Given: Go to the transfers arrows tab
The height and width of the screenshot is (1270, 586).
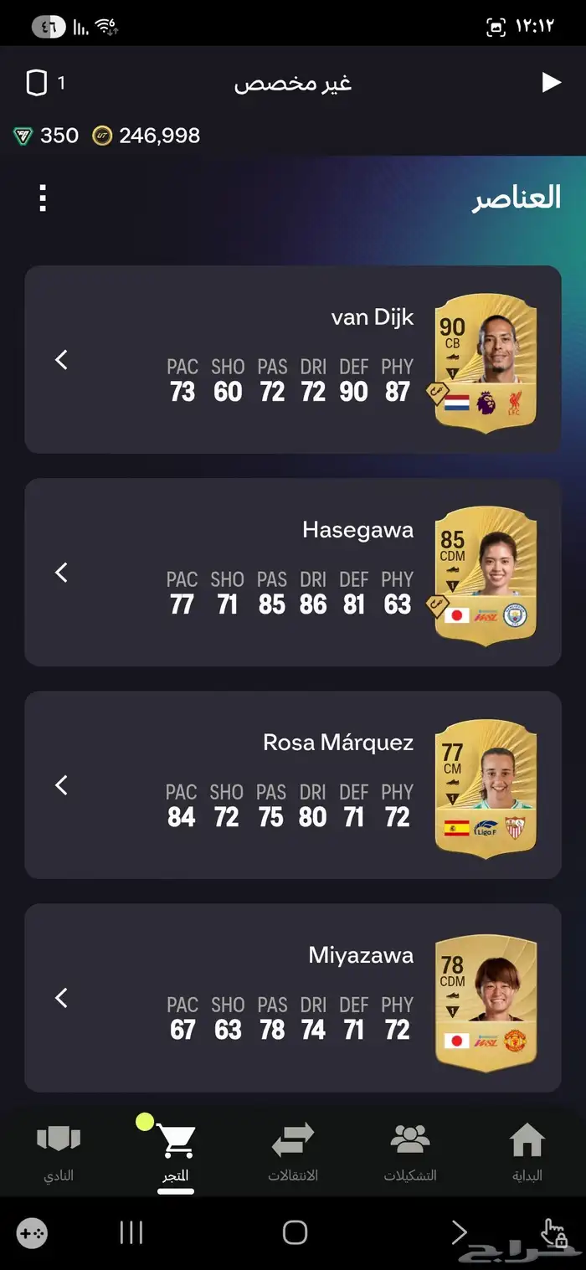Looking at the screenshot, I should tap(293, 1141).
